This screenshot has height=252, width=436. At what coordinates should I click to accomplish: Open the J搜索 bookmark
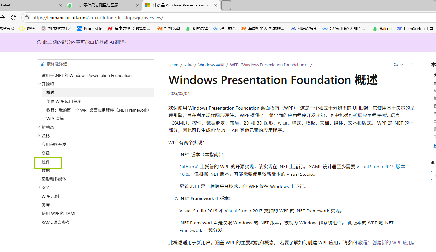click(28, 29)
